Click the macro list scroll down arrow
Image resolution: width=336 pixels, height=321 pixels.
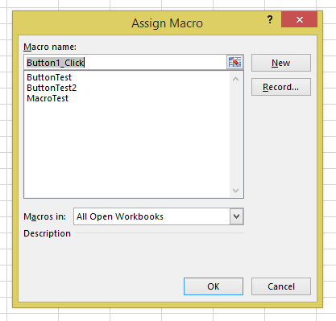point(236,191)
